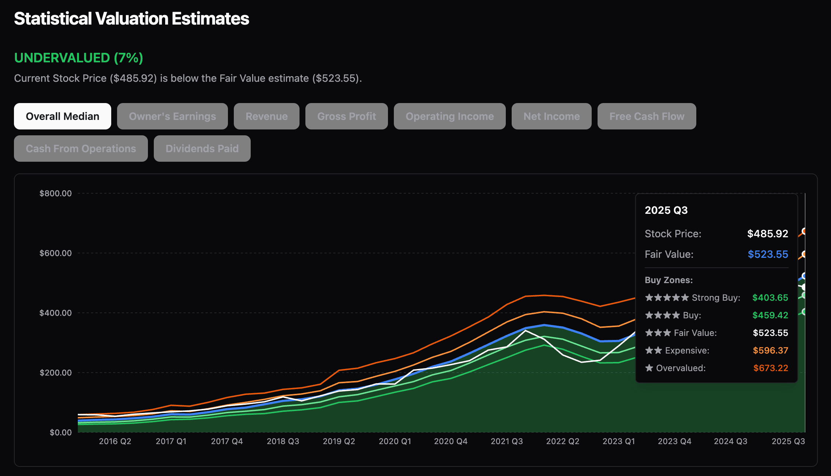Open the Gross Profit estimate chart

click(x=346, y=116)
